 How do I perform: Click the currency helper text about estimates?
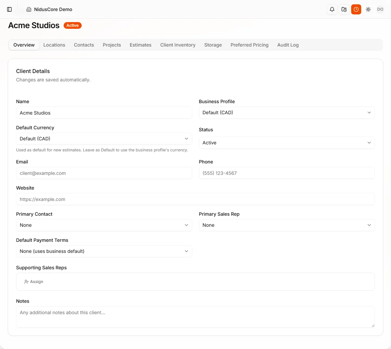[x=102, y=150]
